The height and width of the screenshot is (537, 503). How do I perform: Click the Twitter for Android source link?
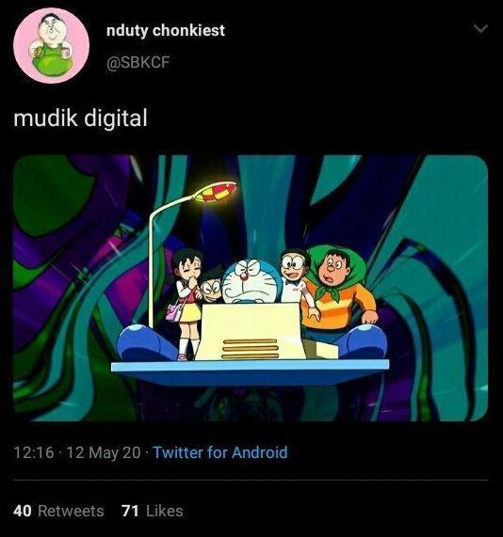(x=219, y=452)
